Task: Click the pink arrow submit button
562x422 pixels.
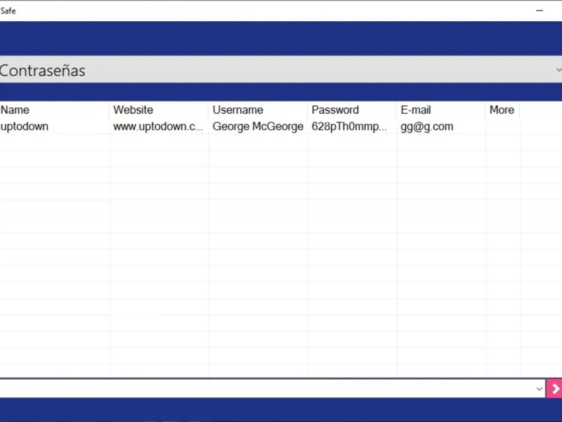Action: (x=554, y=389)
